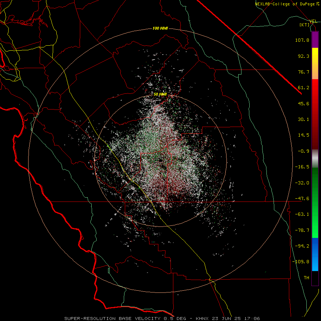Select the -94.2 velocity scale value
Image resolution: width=321 pixels, height=321 pixels.
click(302, 246)
